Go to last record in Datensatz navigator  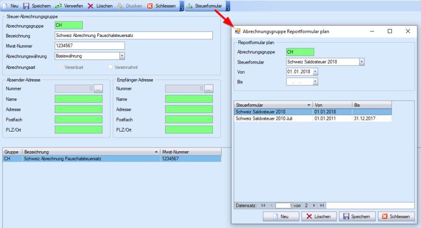click(322, 206)
